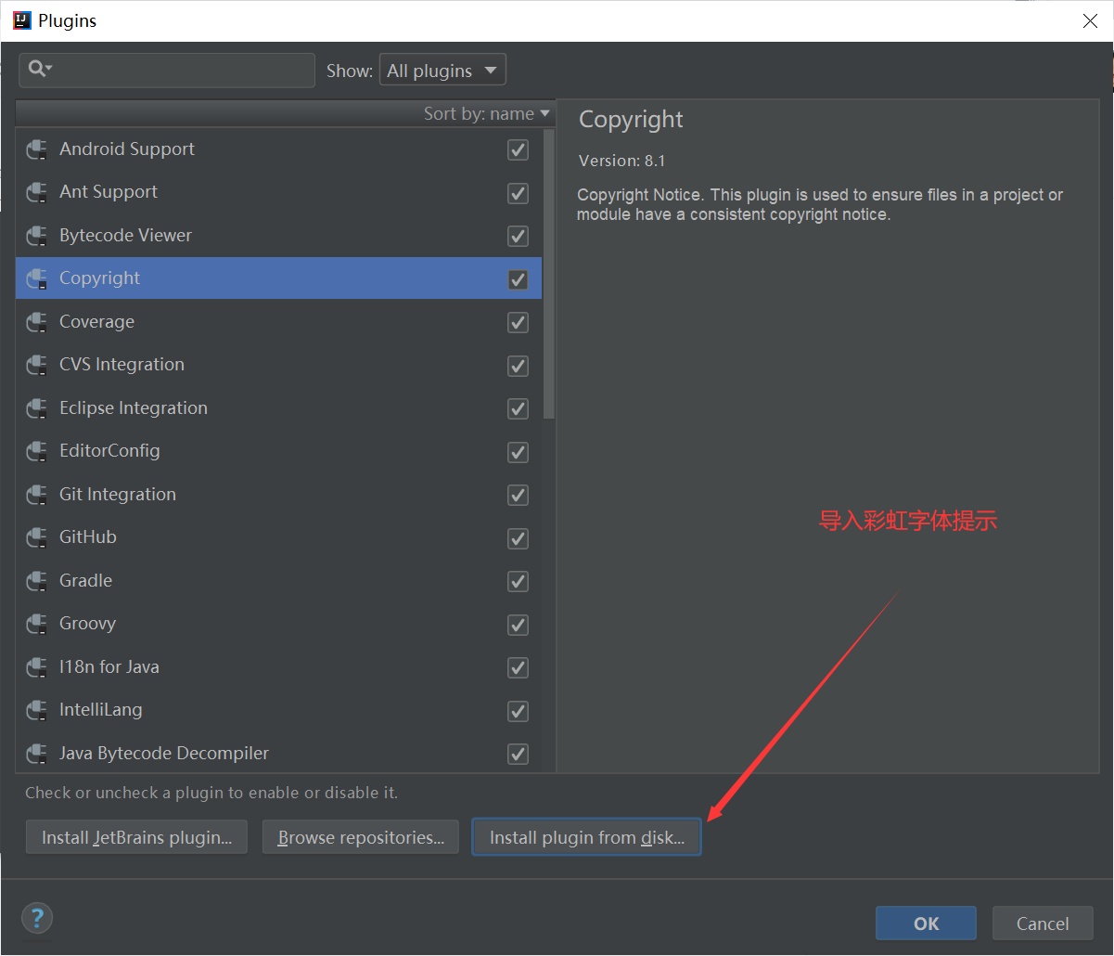Uncheck the EditorConfig plugin
The width and height of the screenshot is (1114, 956).
pos(518,452)
